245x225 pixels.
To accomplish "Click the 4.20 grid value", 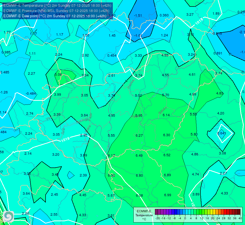I will click(221, 113).
